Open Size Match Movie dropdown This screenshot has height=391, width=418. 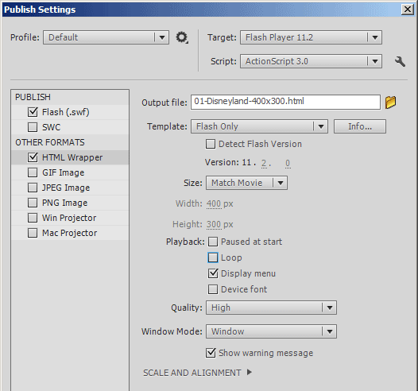(246, 183)
